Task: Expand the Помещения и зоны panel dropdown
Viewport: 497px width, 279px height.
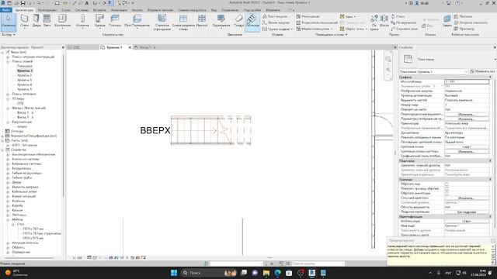Action: pyautogui.click(x=332, y=34)
